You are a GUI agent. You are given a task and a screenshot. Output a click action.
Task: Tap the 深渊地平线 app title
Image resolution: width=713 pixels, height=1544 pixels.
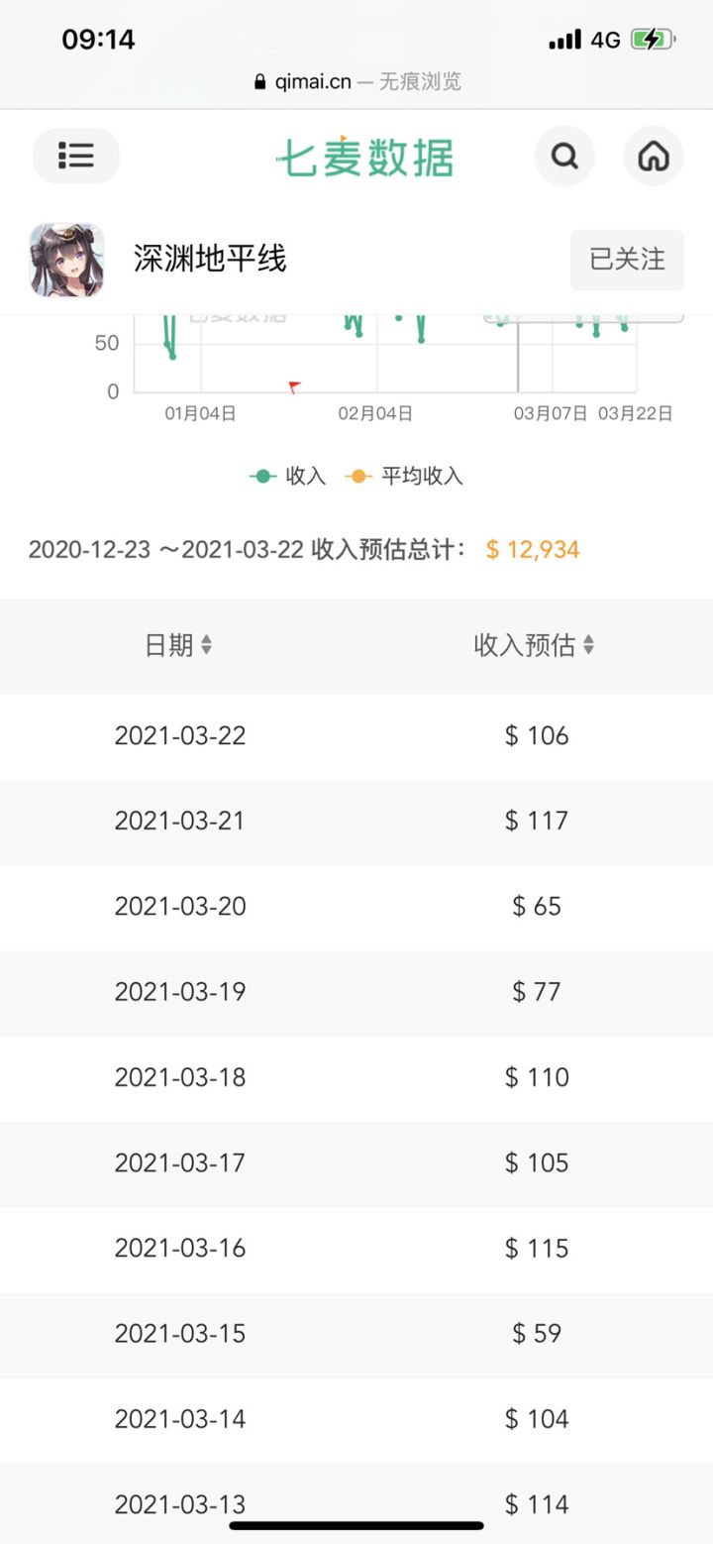coord(210,260)
